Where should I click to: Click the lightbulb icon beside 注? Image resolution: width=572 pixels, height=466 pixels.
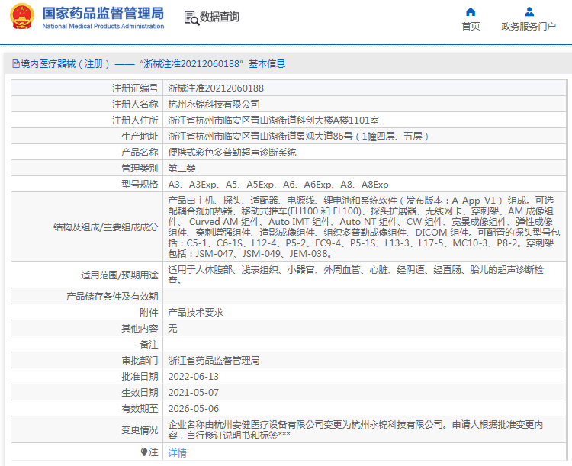click(x=143, y=452)
